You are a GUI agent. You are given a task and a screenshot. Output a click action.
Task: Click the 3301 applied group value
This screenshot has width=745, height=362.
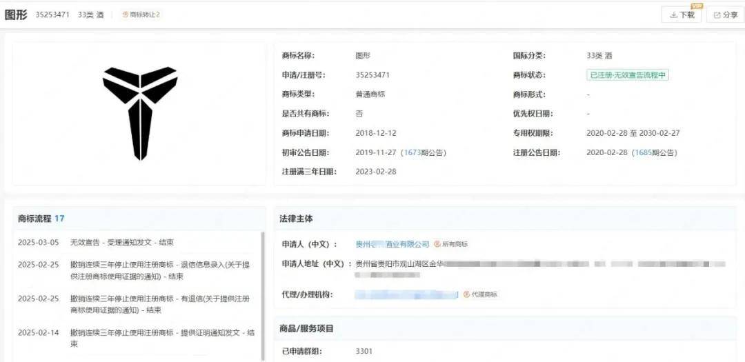(x=364, y=351)
